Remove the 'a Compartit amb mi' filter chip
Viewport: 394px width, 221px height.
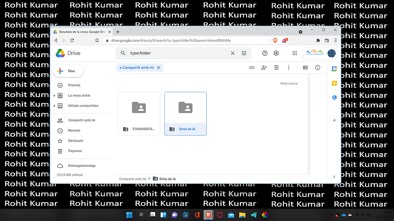tap(158, 68)
